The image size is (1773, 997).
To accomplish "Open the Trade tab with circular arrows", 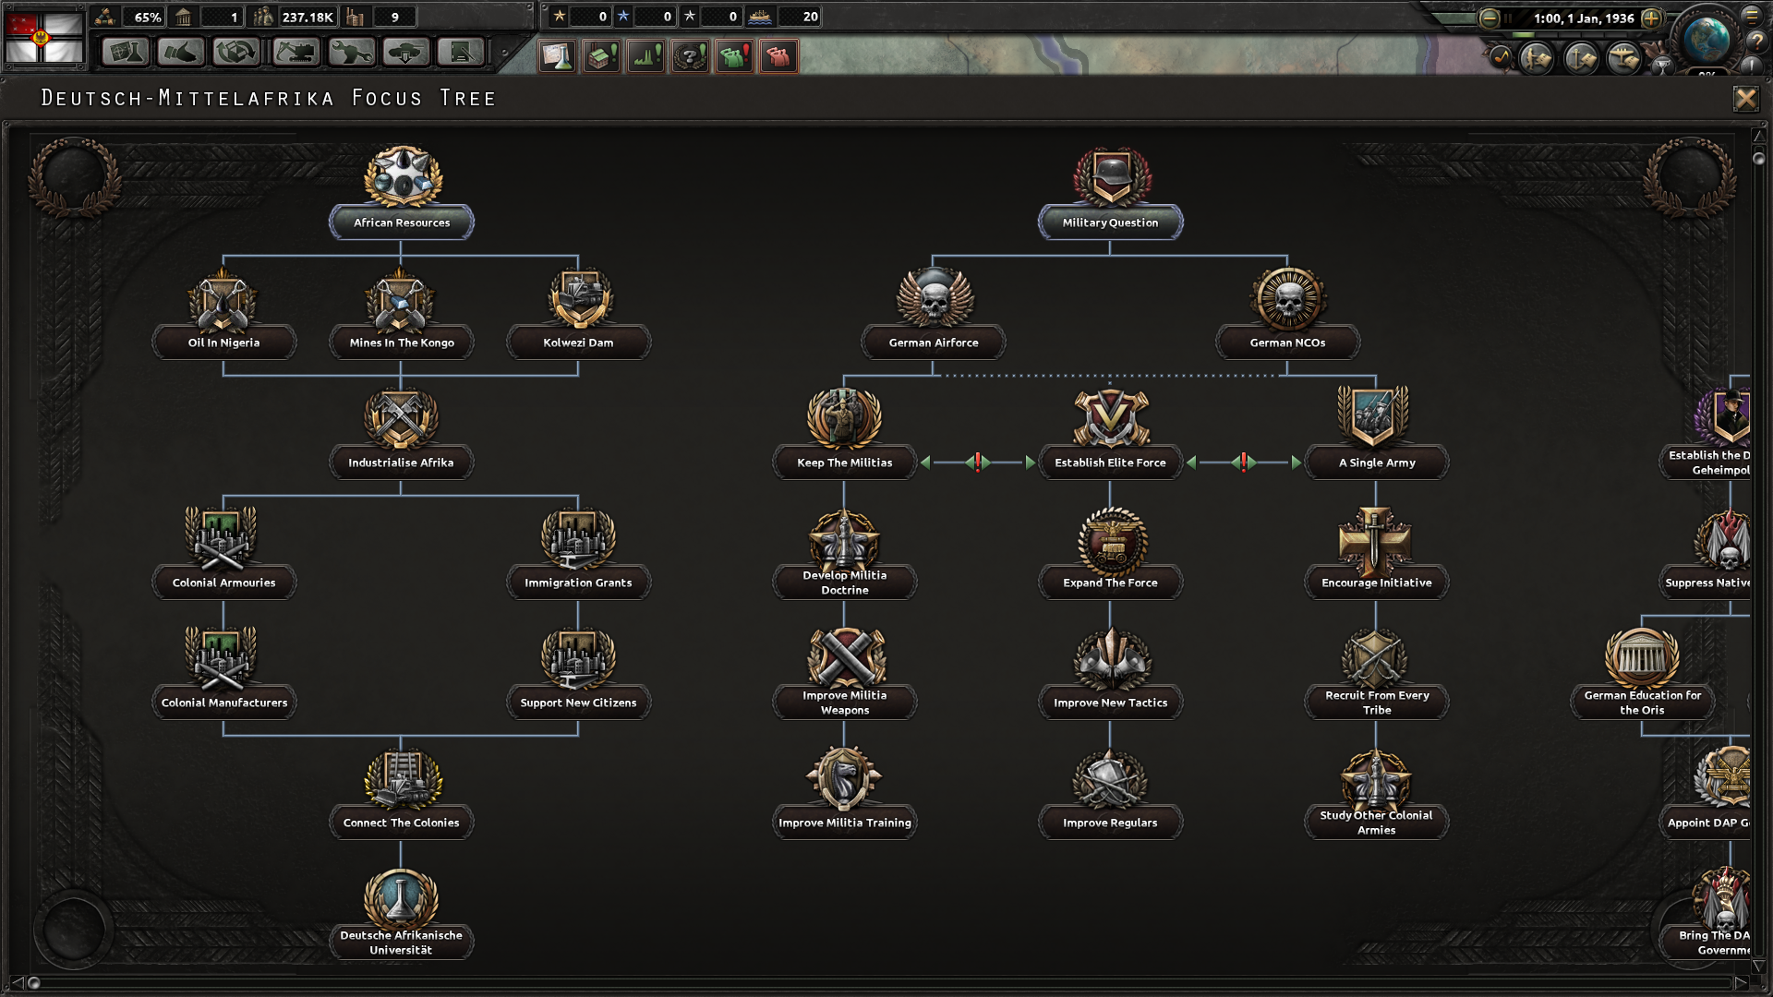I will coord(236,53).
